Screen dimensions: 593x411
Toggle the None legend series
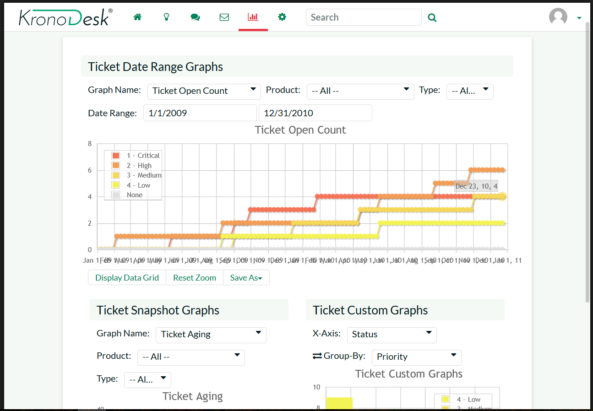tap(135, 195)
